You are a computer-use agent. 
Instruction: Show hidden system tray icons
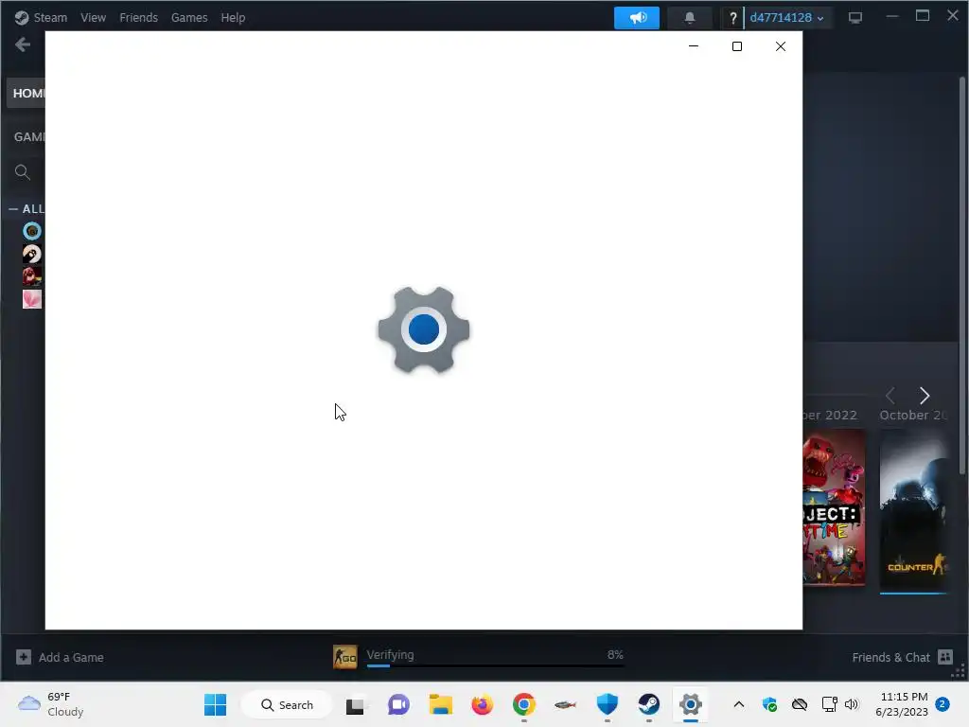point(738,704)
